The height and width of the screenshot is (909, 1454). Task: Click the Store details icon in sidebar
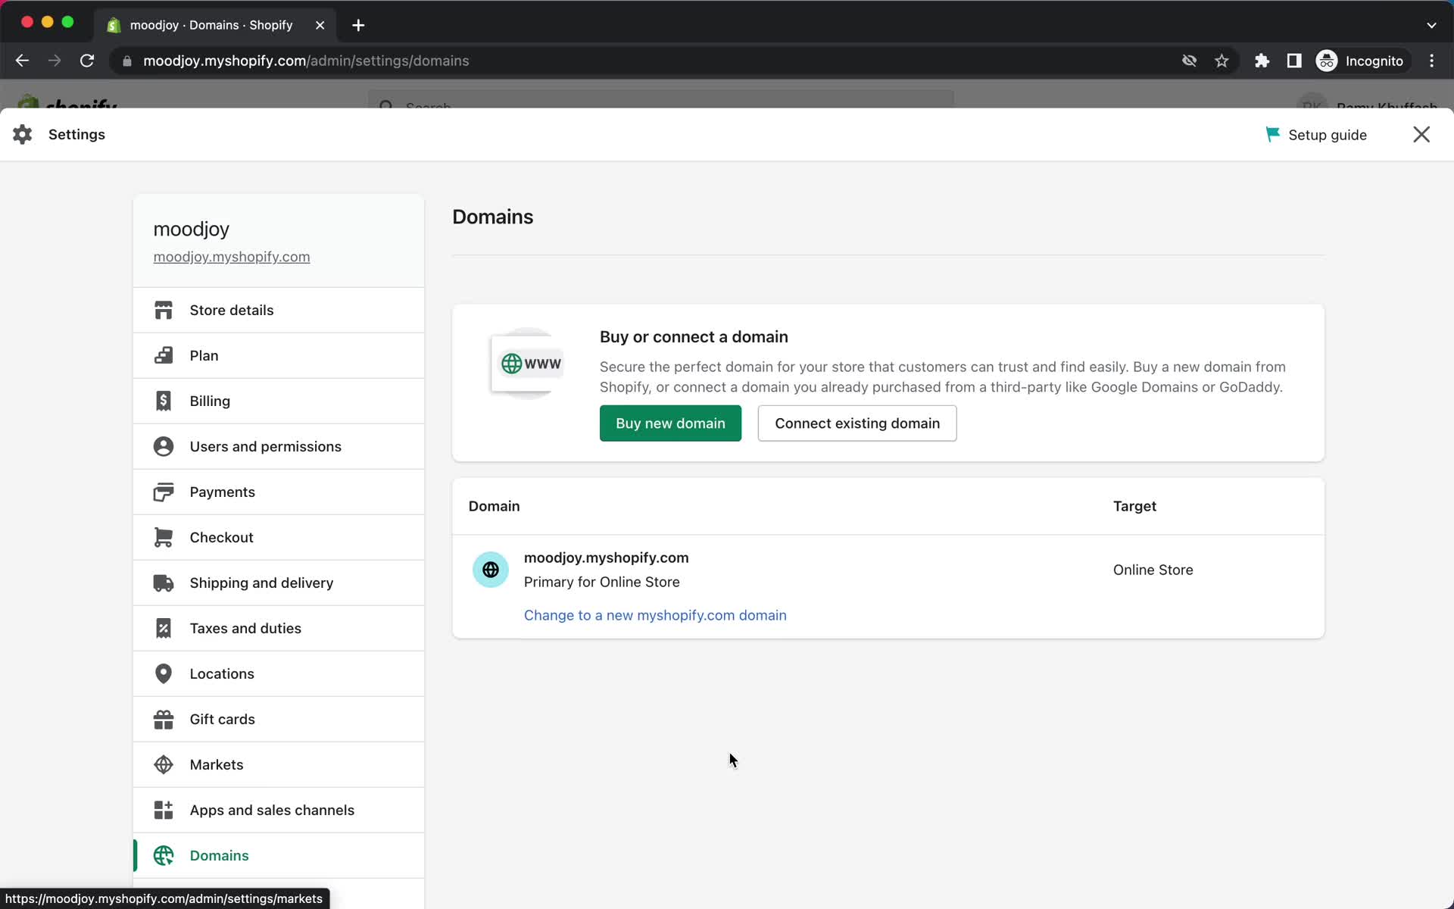pos(164,310)
